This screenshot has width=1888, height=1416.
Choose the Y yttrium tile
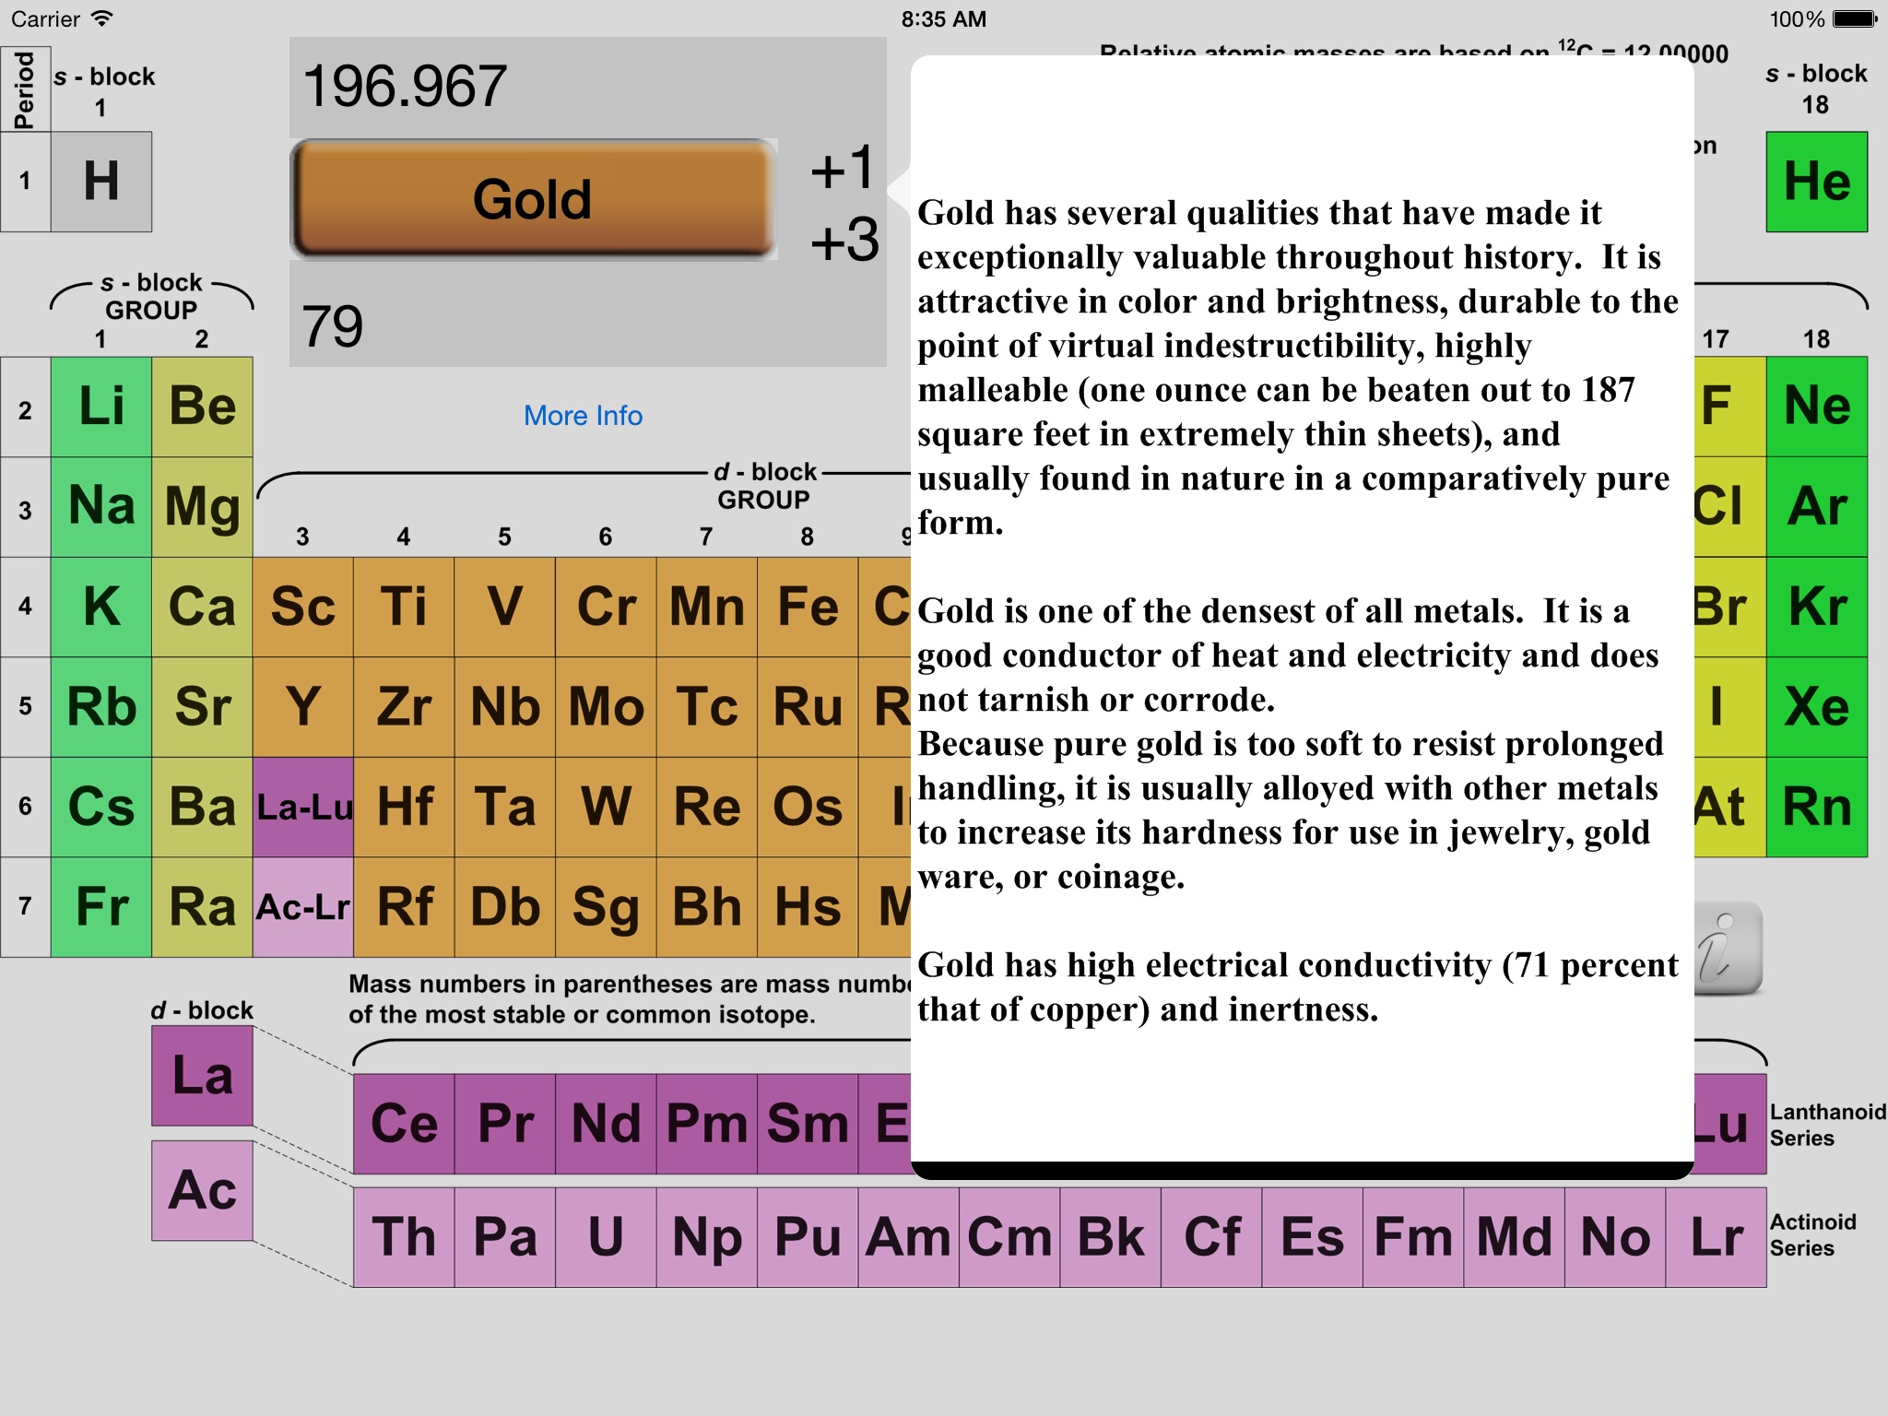click(303, 707)
